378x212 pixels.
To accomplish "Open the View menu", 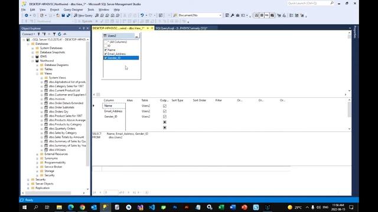I will click(x=43, y=9).
